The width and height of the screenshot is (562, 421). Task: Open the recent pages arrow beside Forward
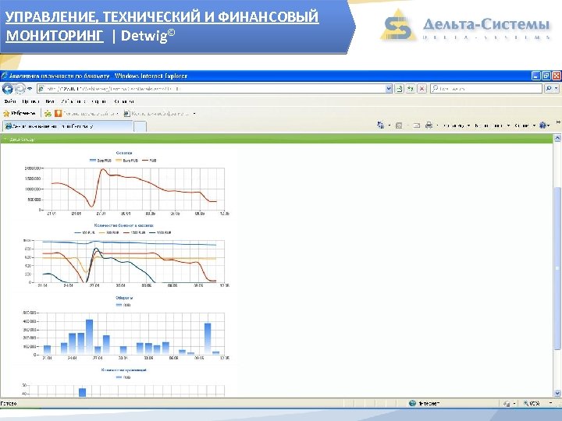(x=30, y=88)
